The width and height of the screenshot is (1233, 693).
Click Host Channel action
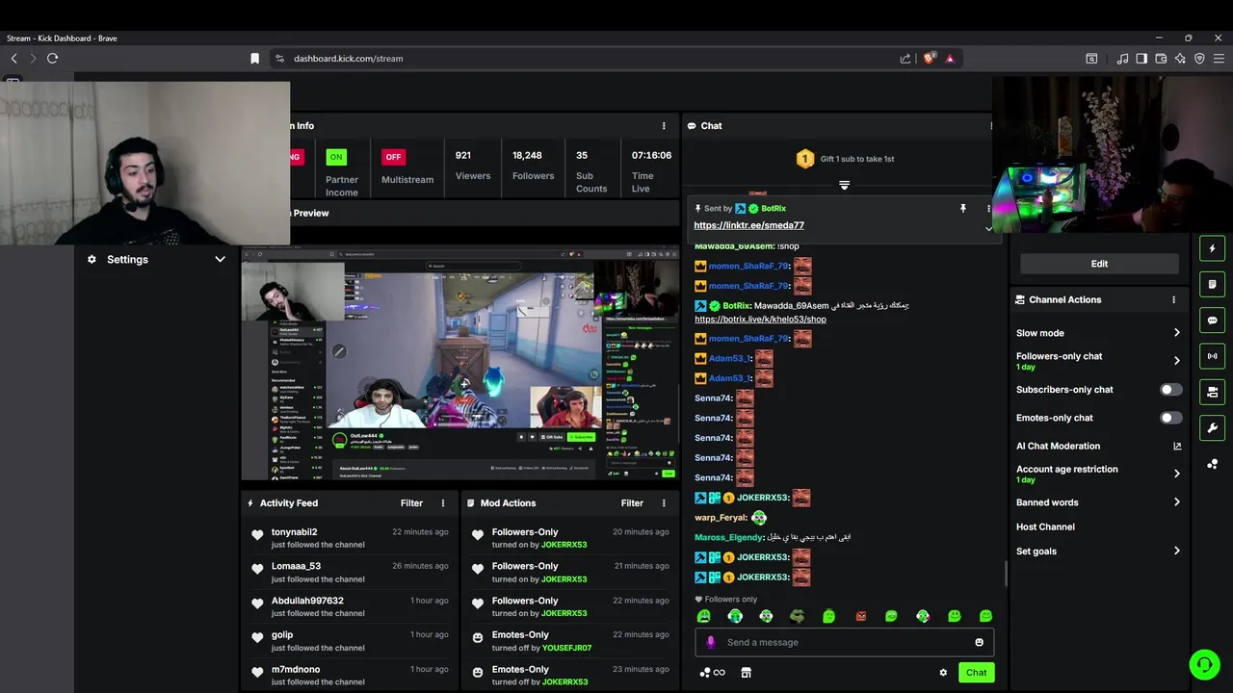click(x=1045, y=527)
